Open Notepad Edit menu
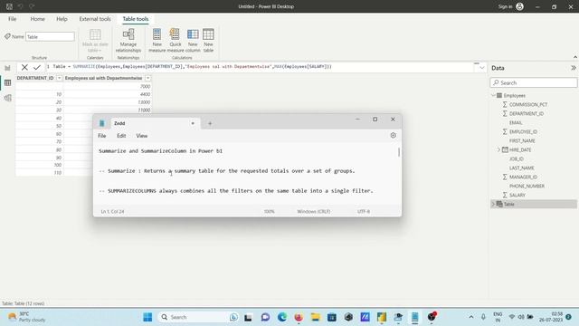This screenshot has height=326, width=579. click(x=121, y=136)
